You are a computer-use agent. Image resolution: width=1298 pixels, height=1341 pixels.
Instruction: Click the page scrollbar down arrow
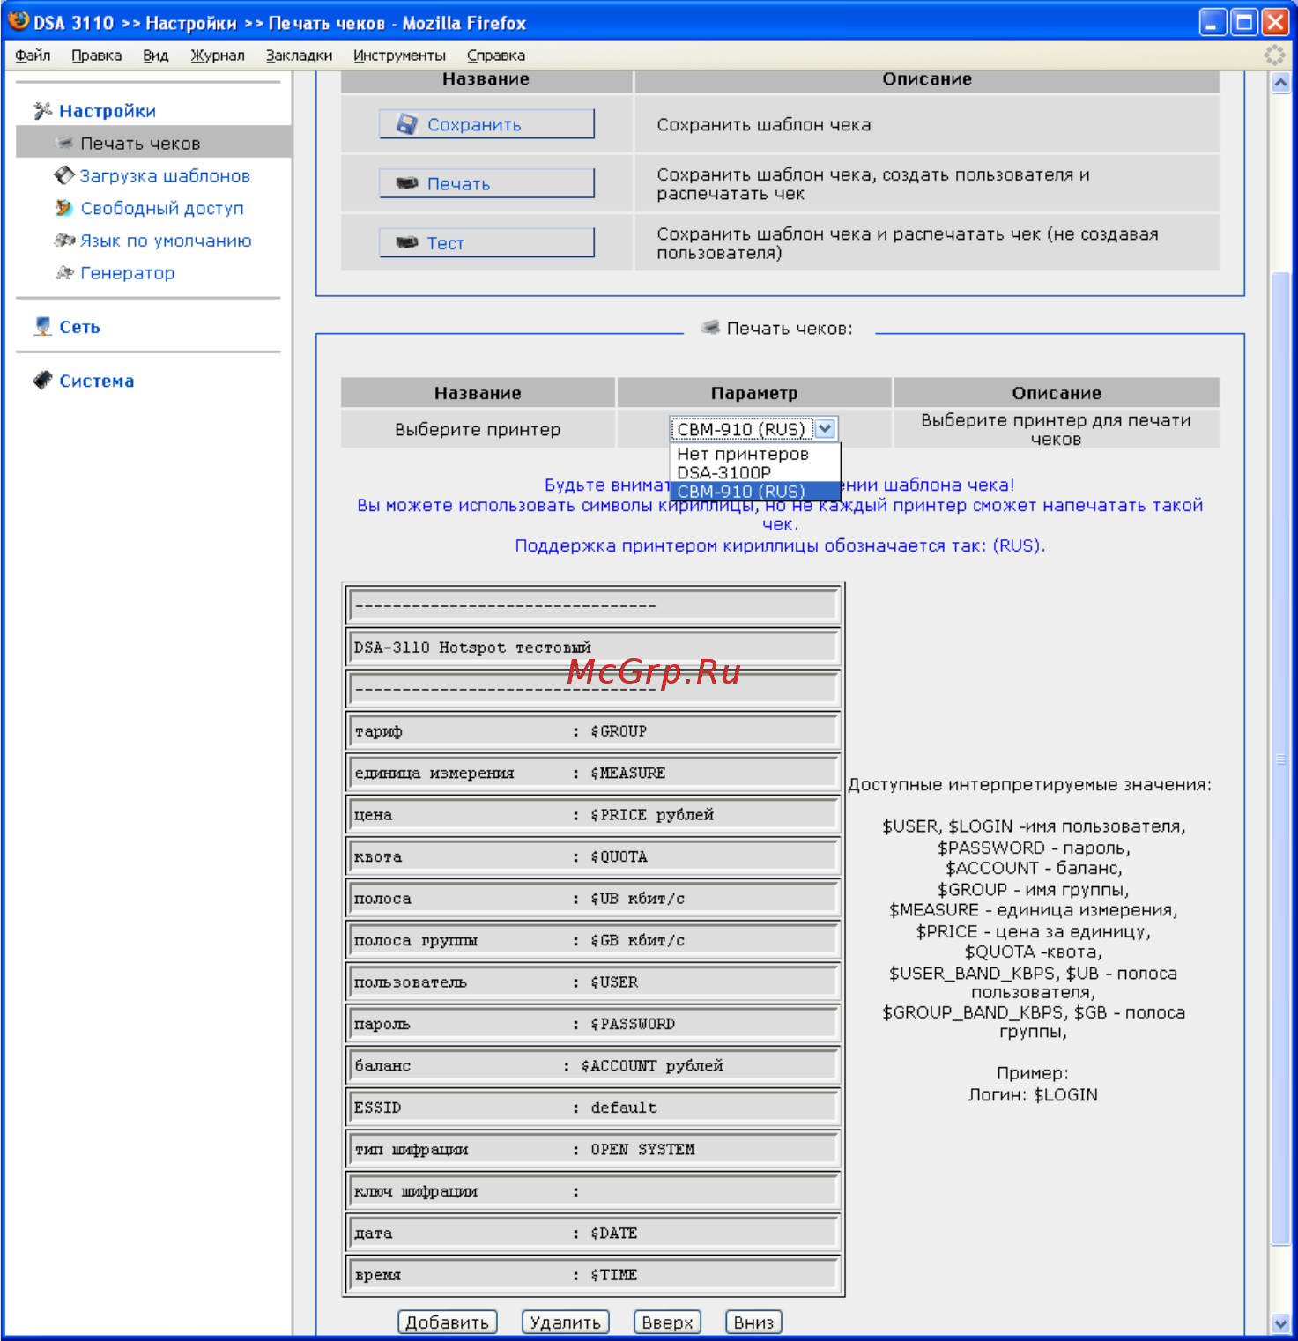[x=1281, y=1323]
